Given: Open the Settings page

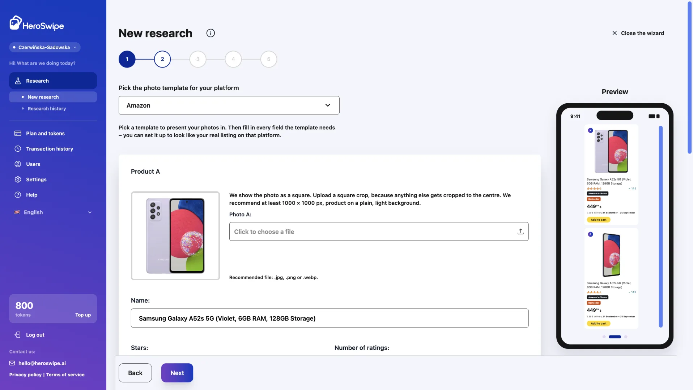Looking at the screenshot, I should coord(36,179).
